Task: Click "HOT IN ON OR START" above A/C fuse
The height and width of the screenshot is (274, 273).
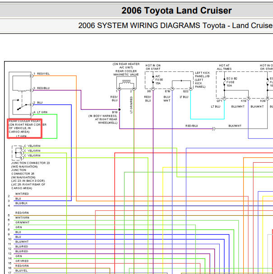Action: pos(153,67)
